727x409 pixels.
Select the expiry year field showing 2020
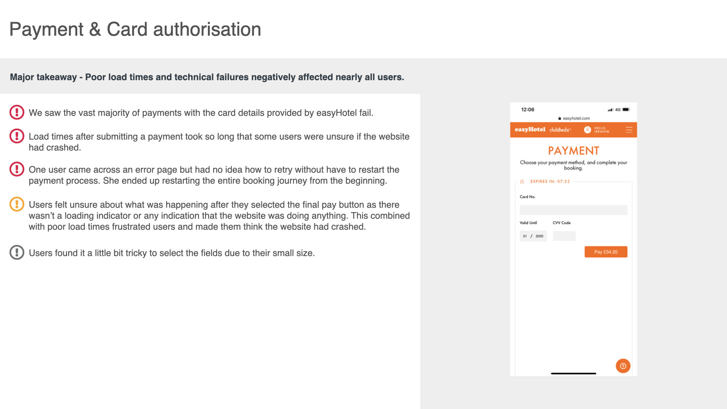[540, 236]
